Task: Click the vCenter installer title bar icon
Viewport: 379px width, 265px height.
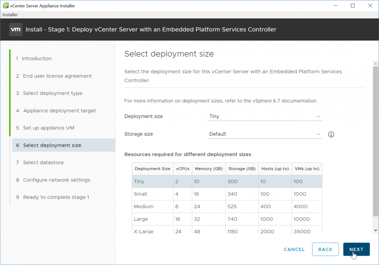Action: (6, 6)
